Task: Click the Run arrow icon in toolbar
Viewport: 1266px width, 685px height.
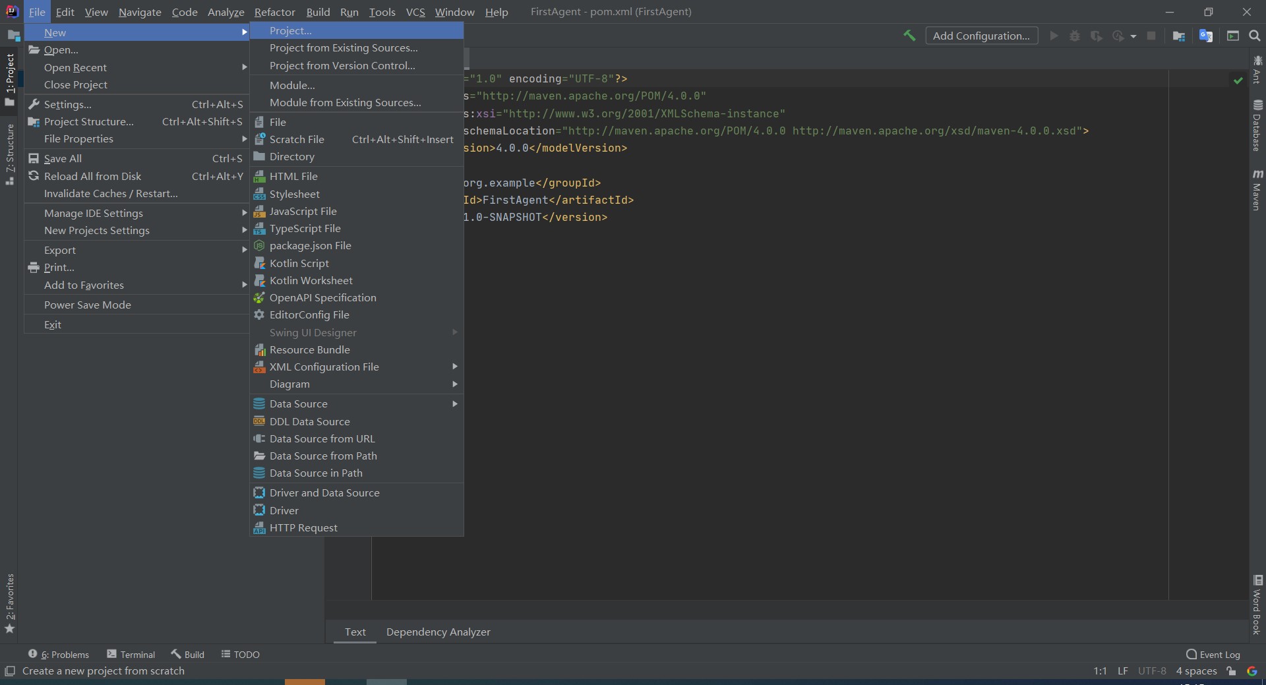Action: (1054, 36)
